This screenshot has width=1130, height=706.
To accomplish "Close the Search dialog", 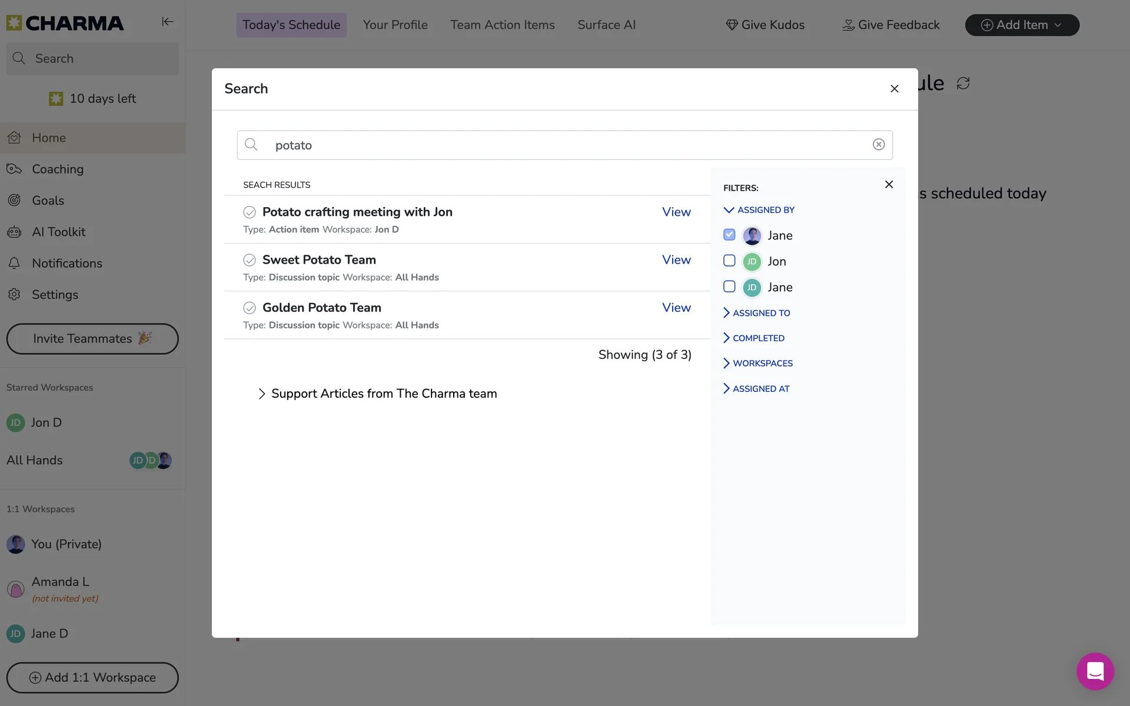I will point(894,89).
